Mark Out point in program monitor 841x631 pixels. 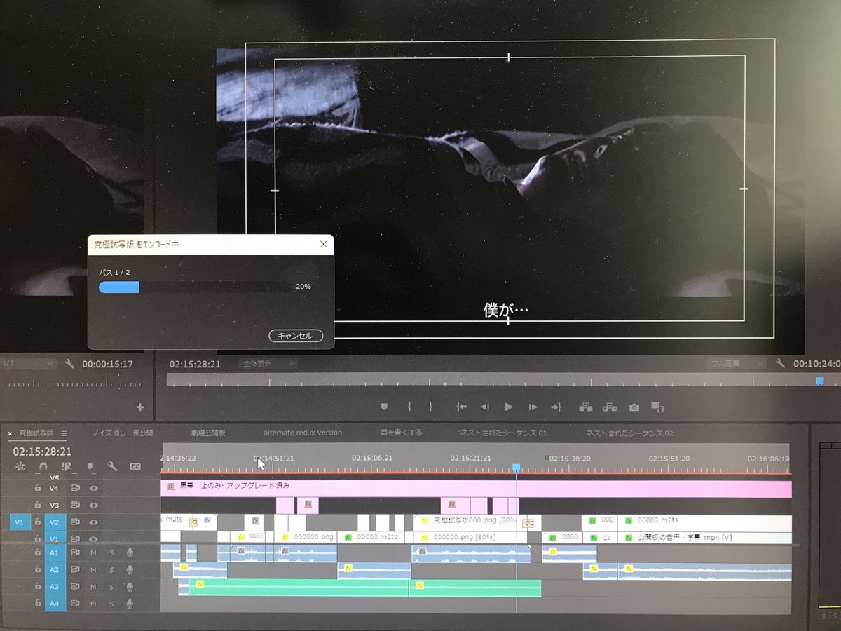click(430, 407)
